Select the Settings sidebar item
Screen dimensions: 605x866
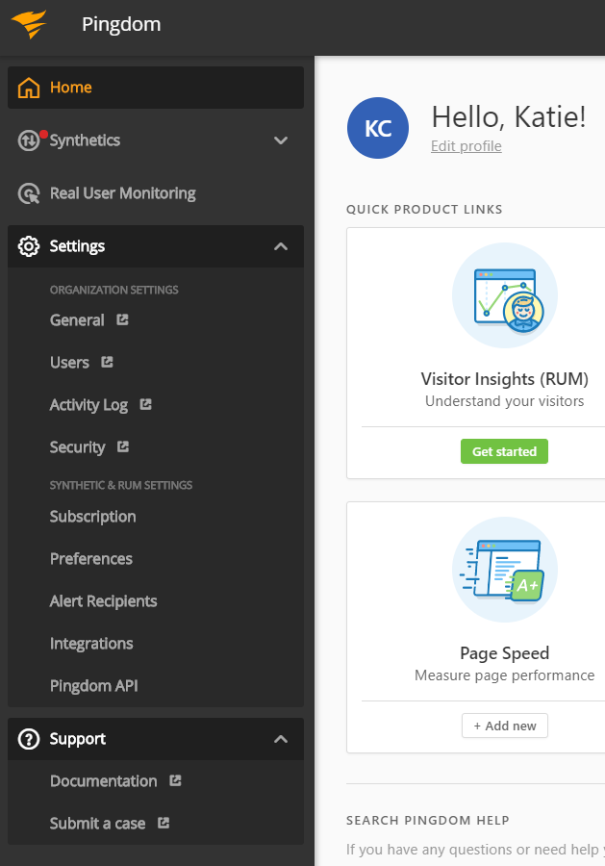pos(156,246)
